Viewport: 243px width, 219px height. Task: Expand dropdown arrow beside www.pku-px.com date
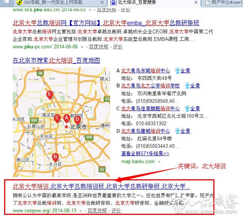click(82, 47)
